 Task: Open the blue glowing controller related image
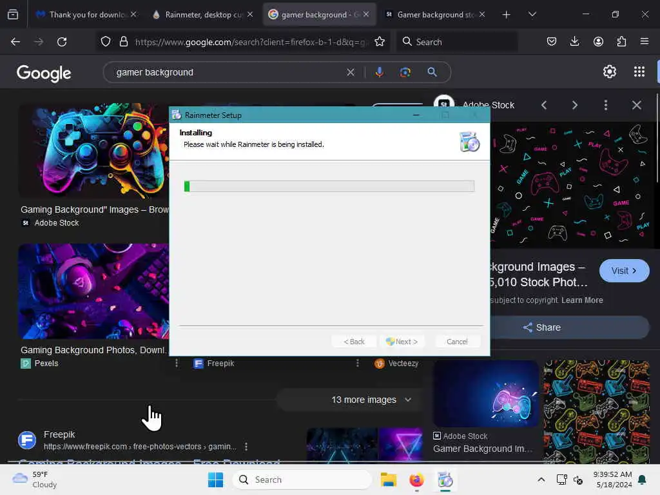(x=486, y=394)
